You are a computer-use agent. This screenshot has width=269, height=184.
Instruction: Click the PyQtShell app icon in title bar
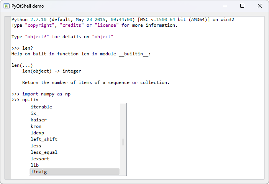point(6,6)
